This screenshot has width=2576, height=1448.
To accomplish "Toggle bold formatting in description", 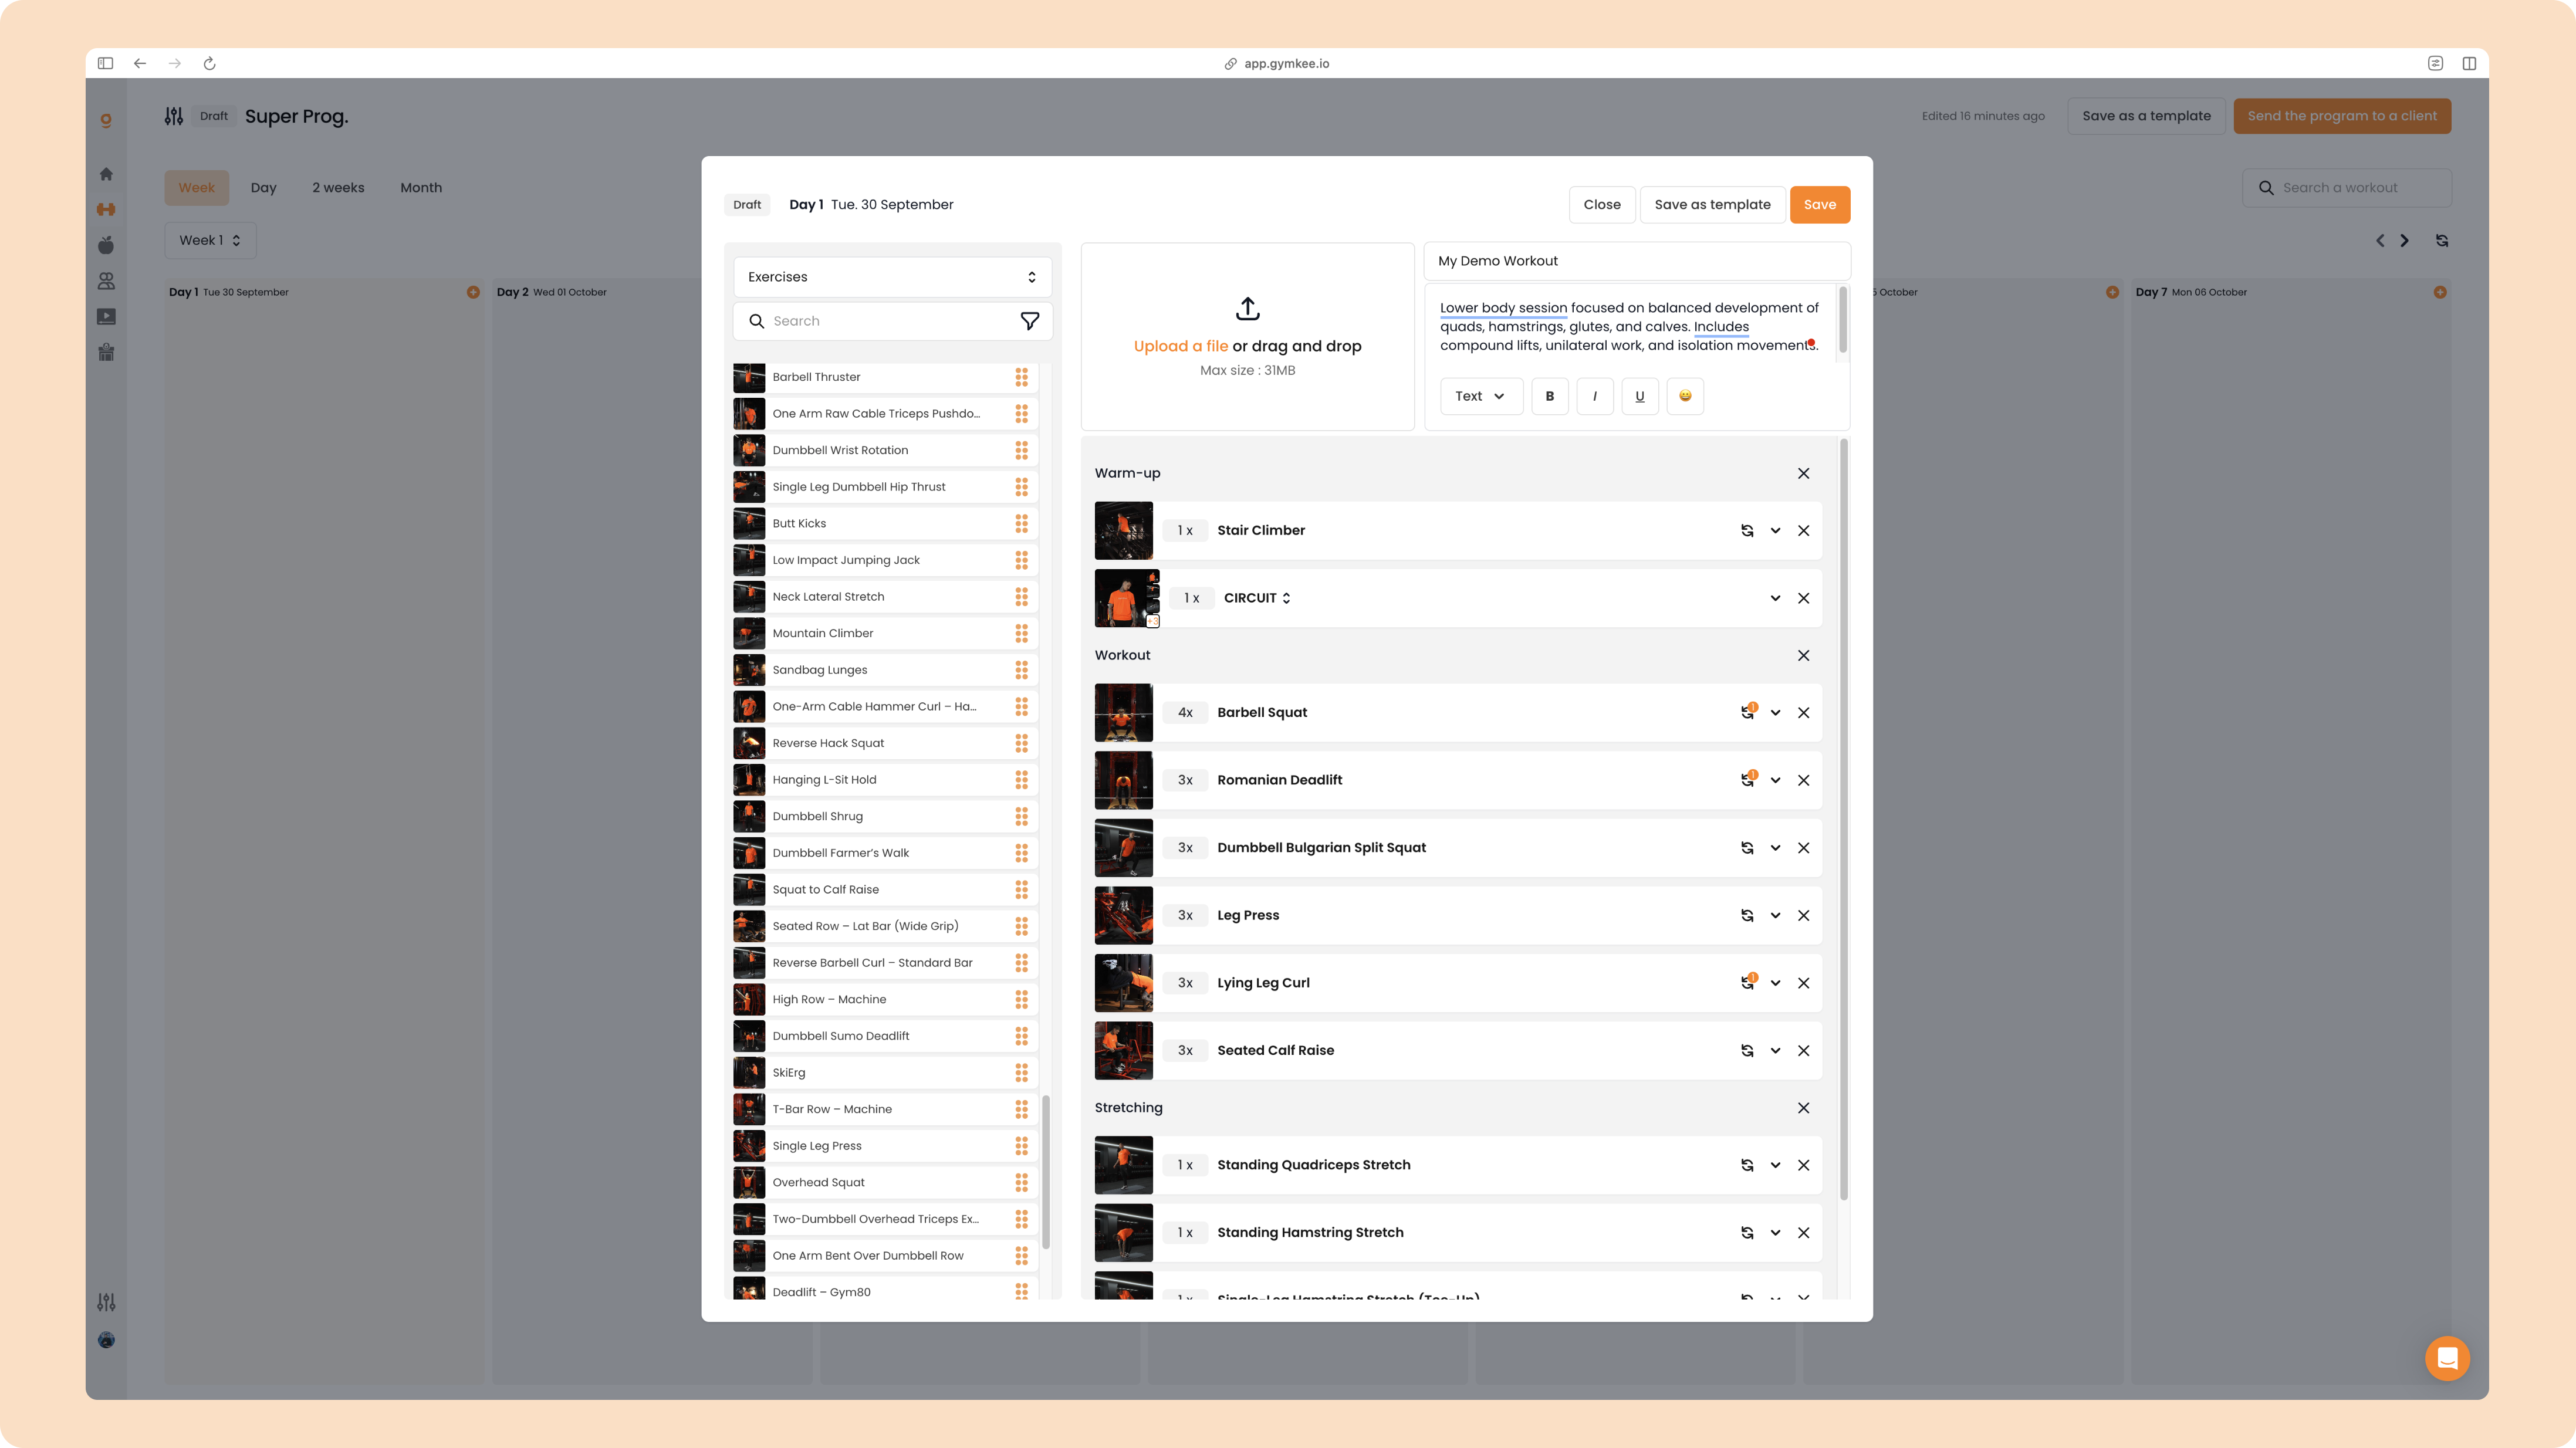I will tap(1549, 396).
